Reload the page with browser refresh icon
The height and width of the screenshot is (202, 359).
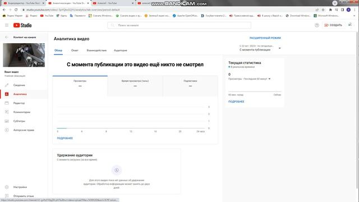pyautogui.click(x=16, y=10)
